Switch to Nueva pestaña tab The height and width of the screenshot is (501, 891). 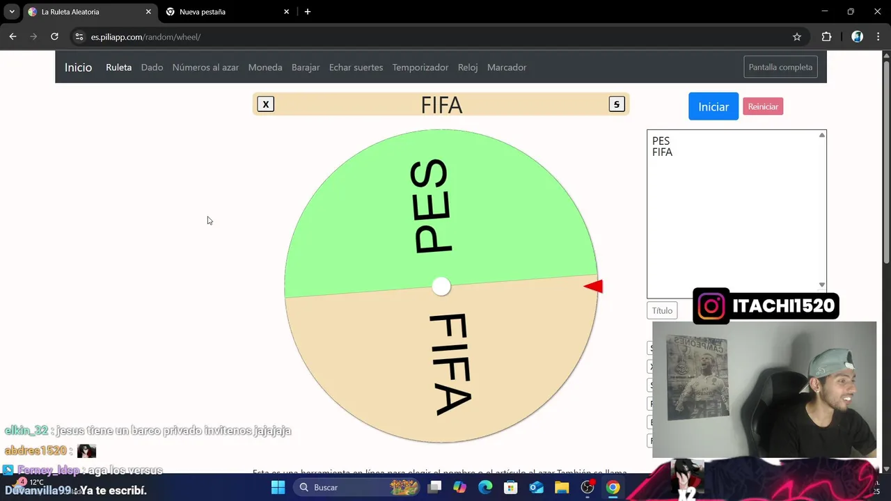pos(223,12)
